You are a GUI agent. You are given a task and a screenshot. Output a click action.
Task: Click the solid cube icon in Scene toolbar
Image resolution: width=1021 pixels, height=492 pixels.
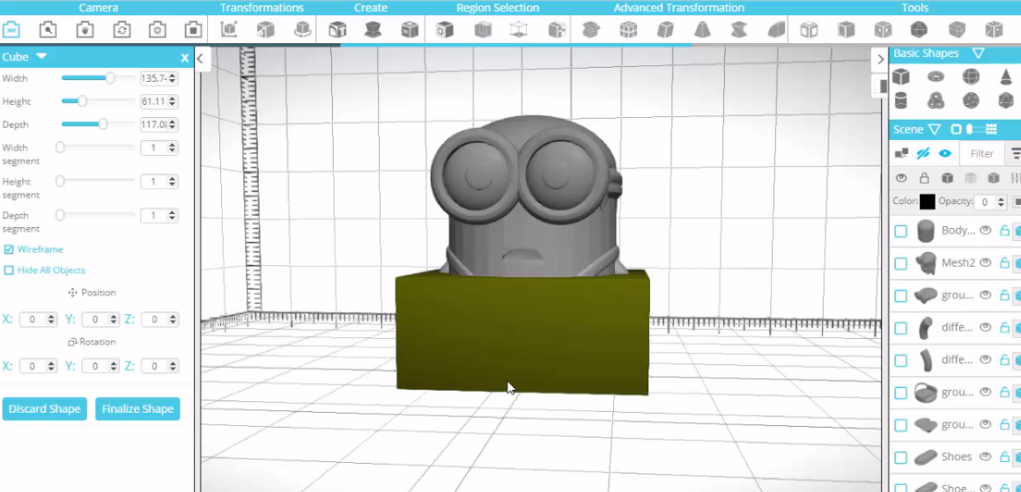coord(947,178)
